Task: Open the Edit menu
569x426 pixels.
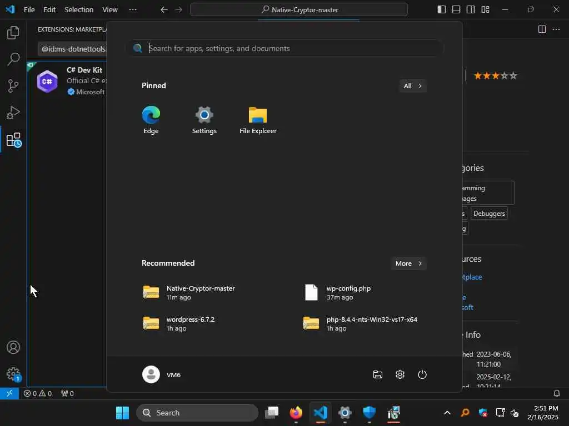Action: pyautogui.click(x=49, y=10)
